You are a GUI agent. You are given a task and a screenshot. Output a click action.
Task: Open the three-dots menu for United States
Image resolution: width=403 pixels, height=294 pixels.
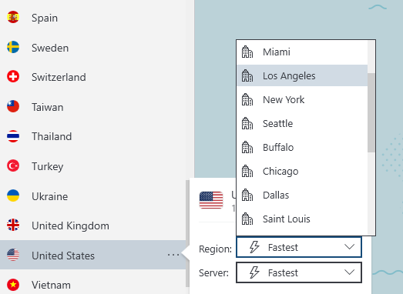click(x=173, y=255)
